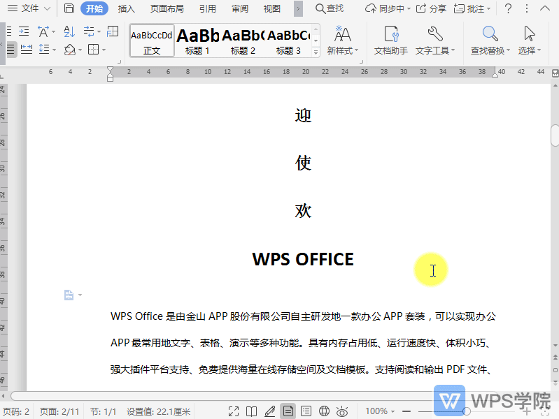Toggle eye protection mode in status bar
Image resolution: width=559 pixels, height=419 pixels.
pos(342,411)
